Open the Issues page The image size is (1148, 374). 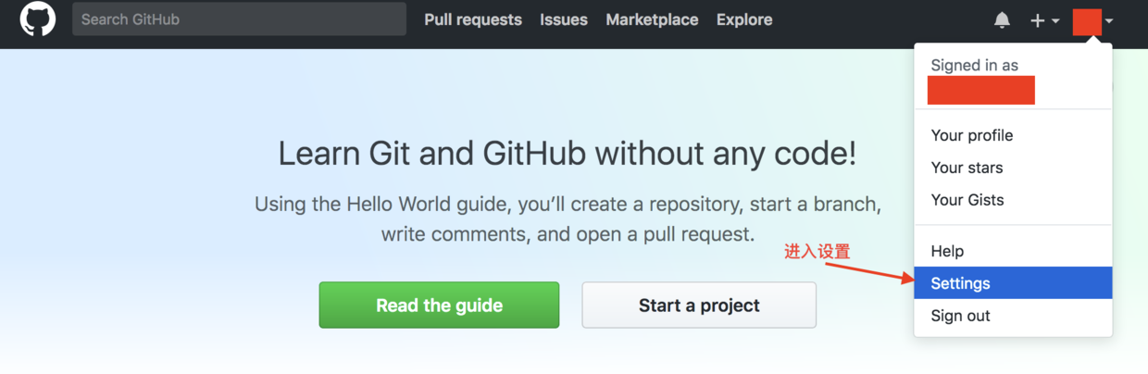[x=564, y=19]
